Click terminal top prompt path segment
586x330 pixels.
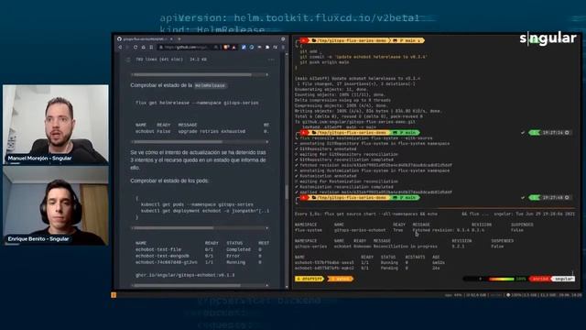350,40
